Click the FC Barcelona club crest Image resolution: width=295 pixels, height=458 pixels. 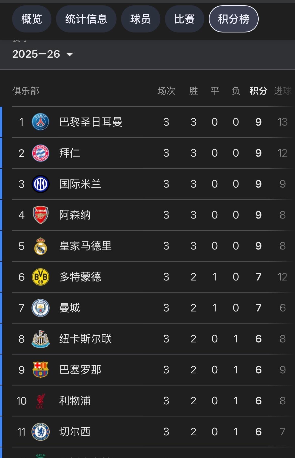pos(40,370)
